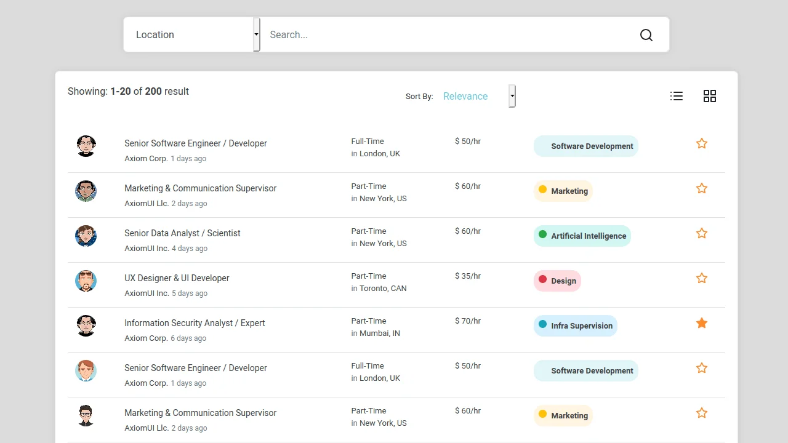
Task: Click the Information Security Analyst avatar photo
Action: pos(86,325)
